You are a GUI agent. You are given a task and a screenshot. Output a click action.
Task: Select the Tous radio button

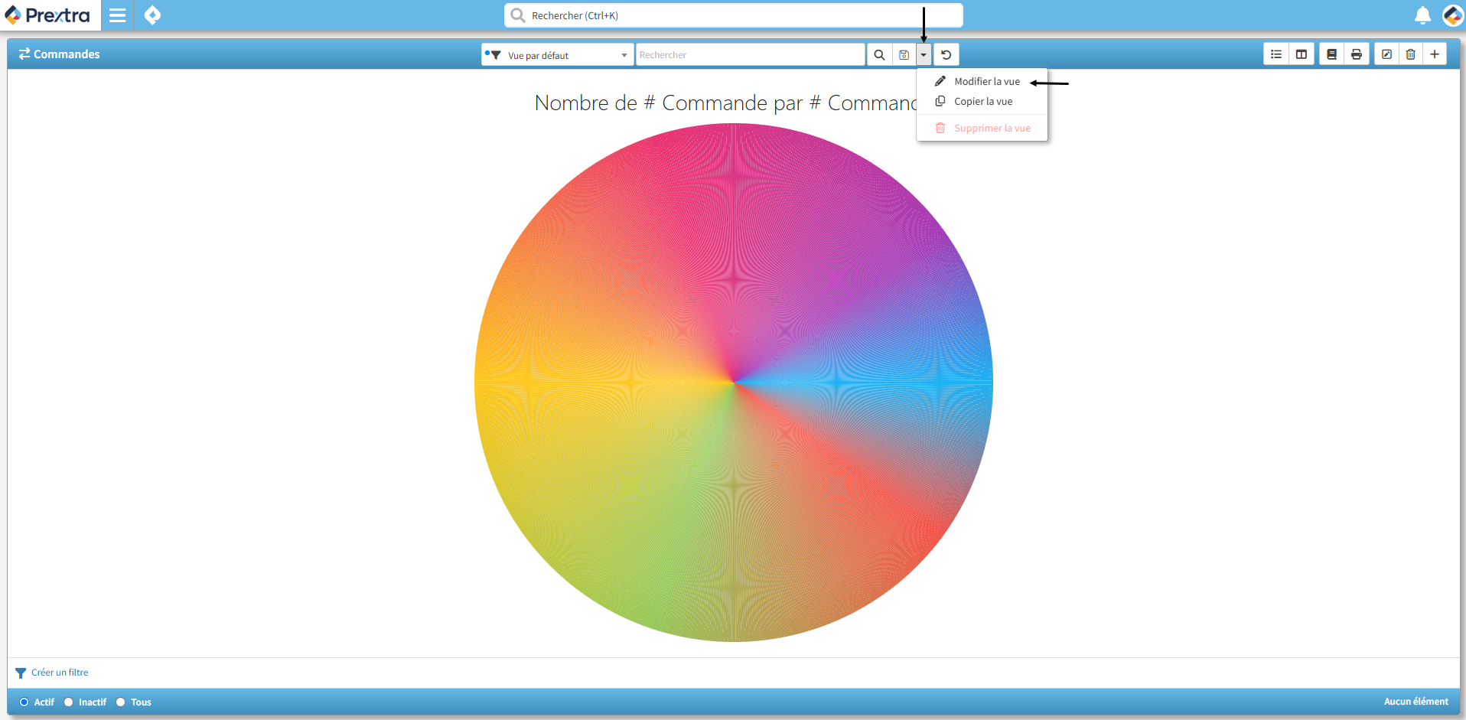[121, 702]
